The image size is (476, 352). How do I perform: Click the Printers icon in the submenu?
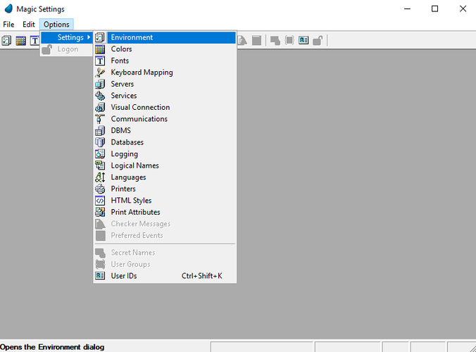click(x=100, y=189)
